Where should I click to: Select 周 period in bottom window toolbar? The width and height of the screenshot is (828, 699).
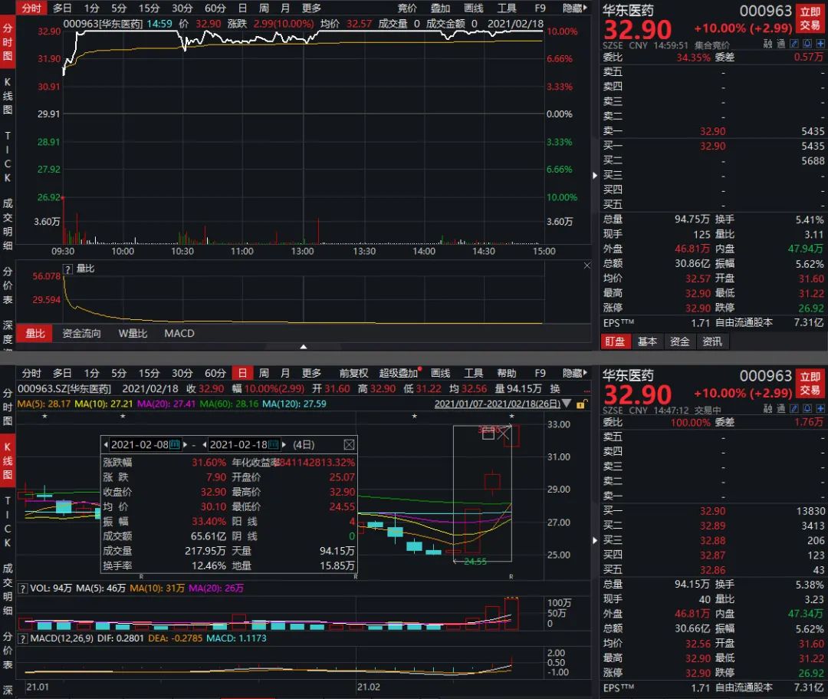pyautogui.click(x=264, y=374)
